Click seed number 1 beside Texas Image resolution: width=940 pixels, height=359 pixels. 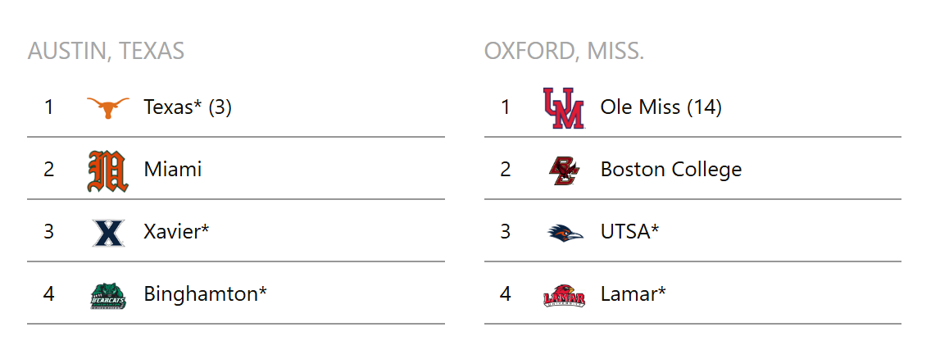pyautogui.click(x=48, y=107)
